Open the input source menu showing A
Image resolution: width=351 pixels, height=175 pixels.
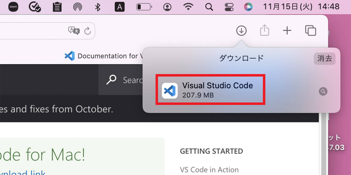120,7
